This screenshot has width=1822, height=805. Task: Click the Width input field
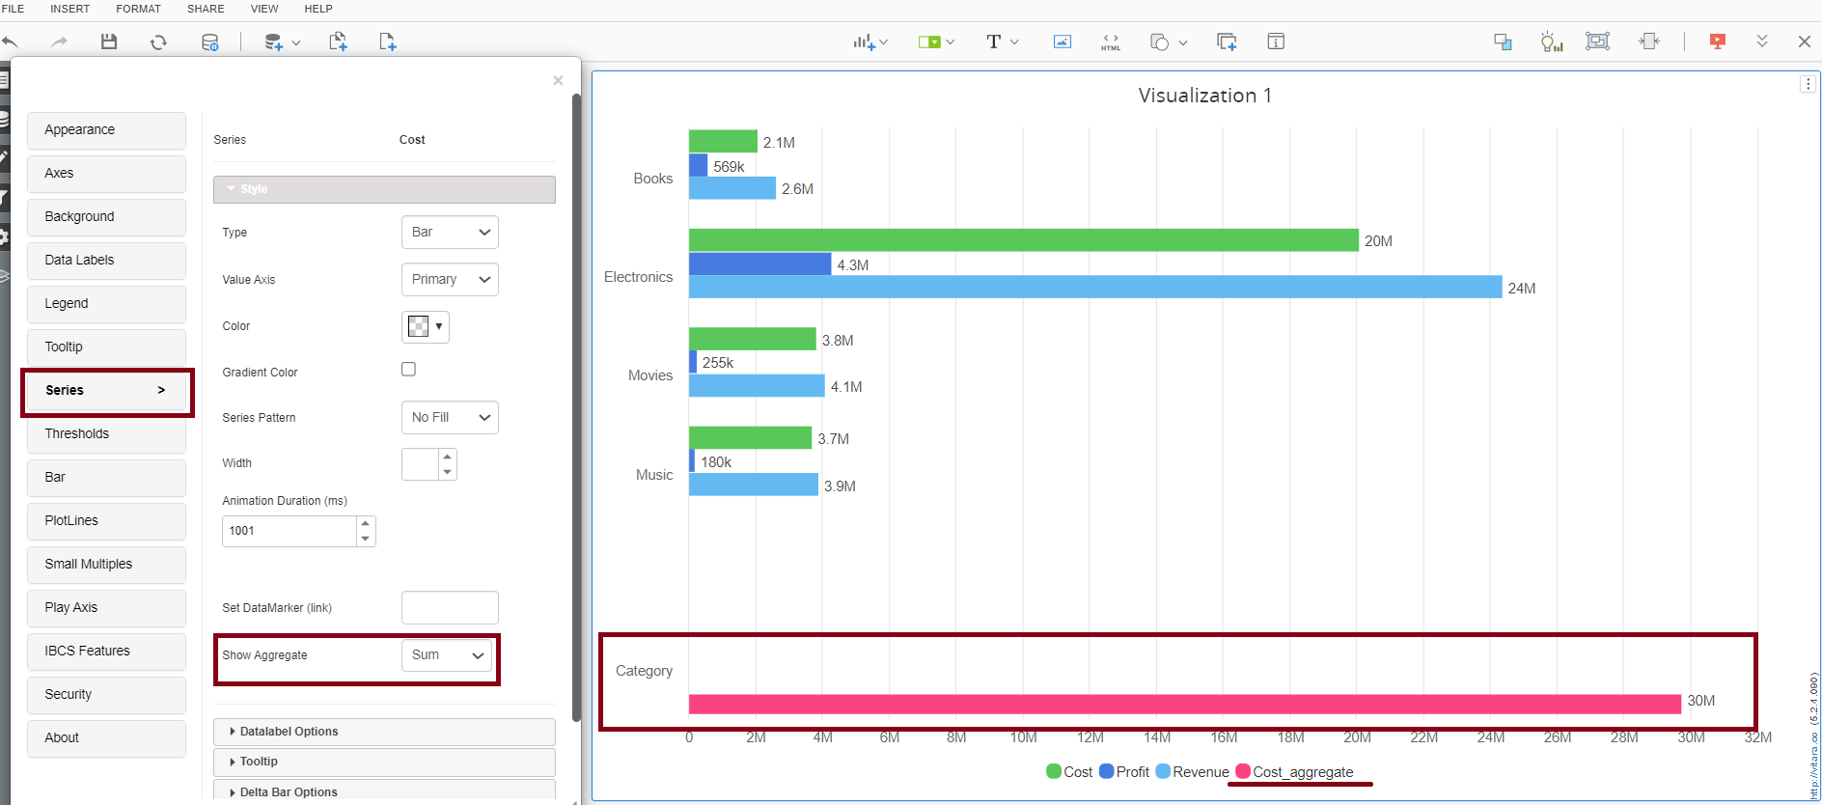tap(421, 464)
